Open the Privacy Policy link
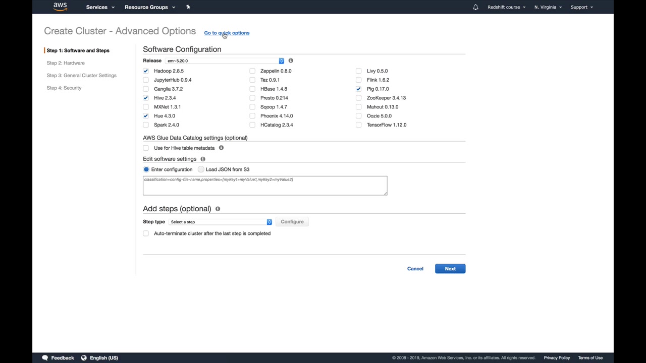Image resolution: width=646 pixels, height=363 pixels. tap(557, 358)
